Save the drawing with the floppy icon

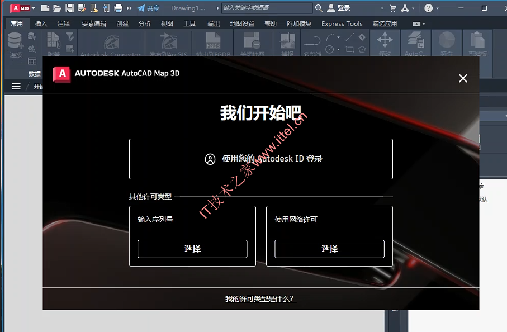pyautogui.click(x=69, y=8)
